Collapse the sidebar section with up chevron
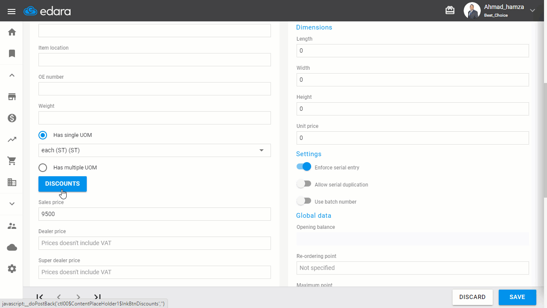This screenshot has width=547, height=308. [12, 75]
